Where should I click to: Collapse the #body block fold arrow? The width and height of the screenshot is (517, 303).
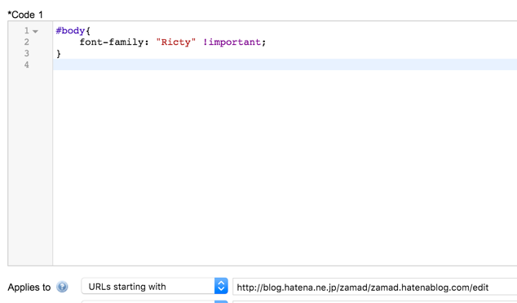pyautogui.click(x=36, y=31)
